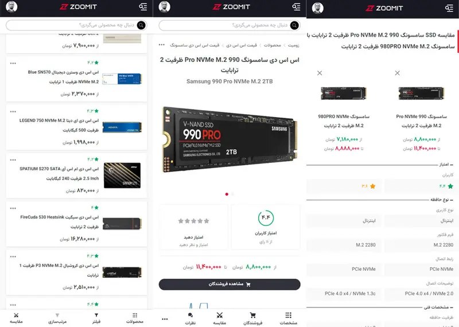459x327 pixels.
Task: Tap the 990 Pro thumbnail in comparison
Action: click(x=421, y=94)
